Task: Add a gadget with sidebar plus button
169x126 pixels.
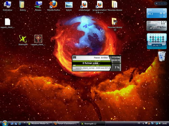Action: [156, 3]
